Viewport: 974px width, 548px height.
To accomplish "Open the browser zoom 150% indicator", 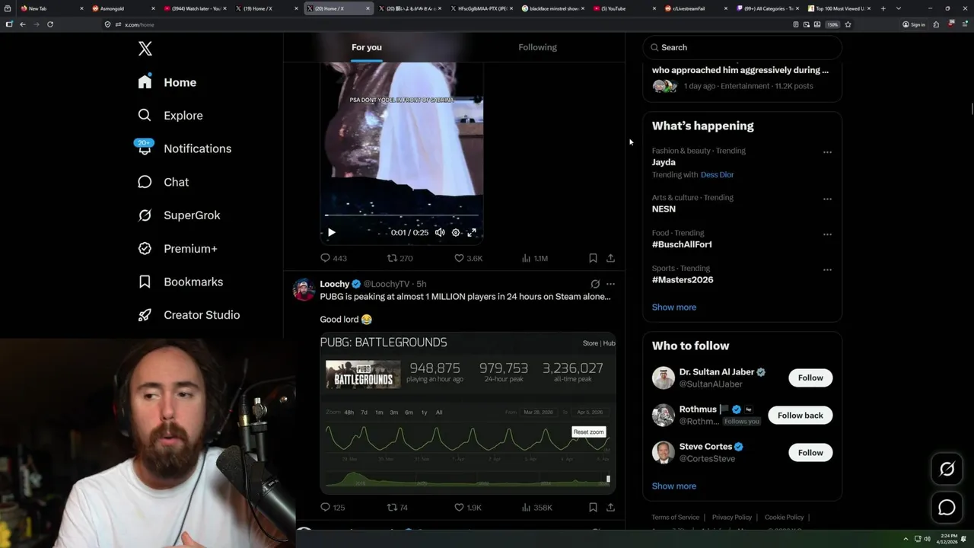I will pos(832,24).
